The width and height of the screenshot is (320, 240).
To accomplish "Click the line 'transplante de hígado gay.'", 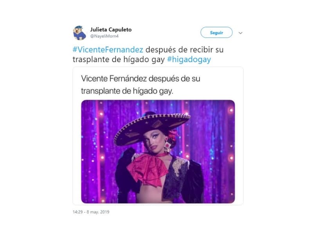I will click(x=127, y=91).
